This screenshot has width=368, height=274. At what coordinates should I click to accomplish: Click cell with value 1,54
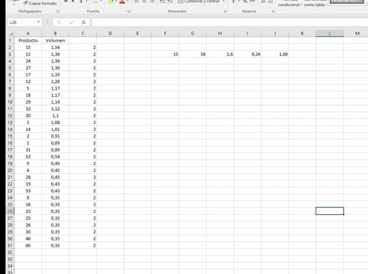coord(55,47)
